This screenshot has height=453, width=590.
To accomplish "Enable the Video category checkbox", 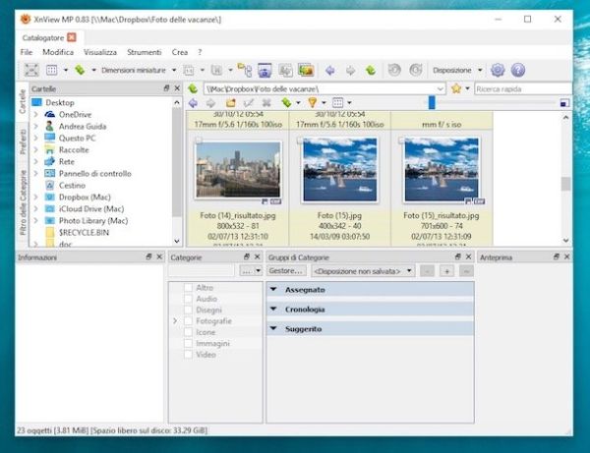I will coord(188,355).
